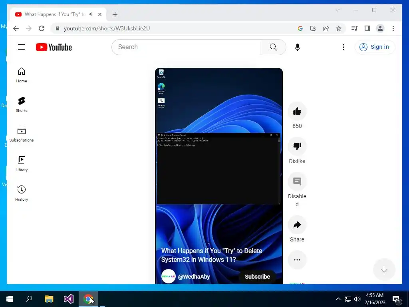
Task: Open Windows Start menu
Action: [10, 299]
